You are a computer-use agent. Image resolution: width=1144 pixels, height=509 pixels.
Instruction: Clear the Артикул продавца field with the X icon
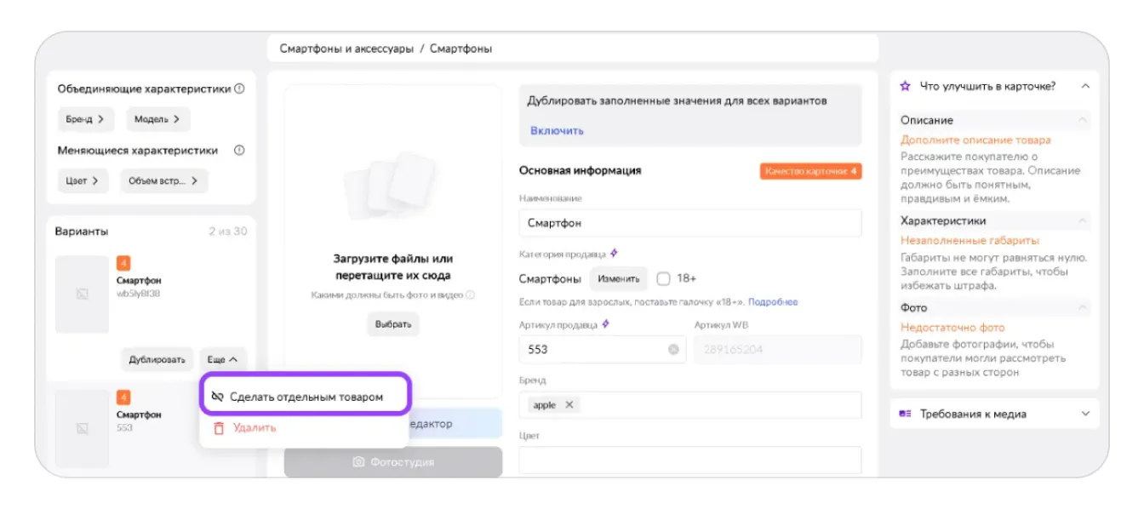(x=673, y=349)
